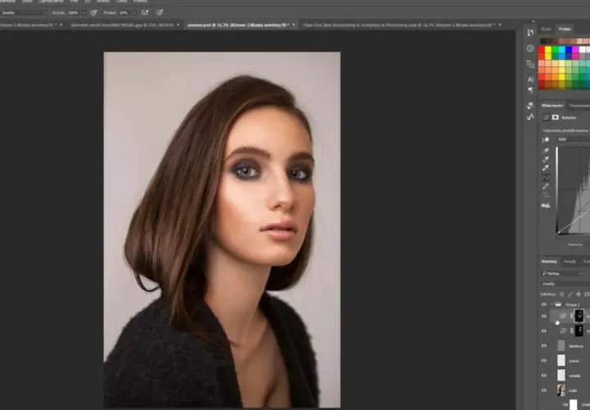Close the adorable-adult-beautiful jpg tab
Screen dimensions: 590x410
(179, 25)
